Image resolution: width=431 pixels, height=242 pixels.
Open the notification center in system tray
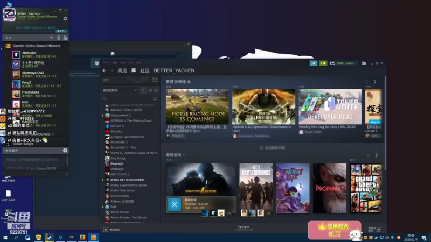[x=425, y=238]
